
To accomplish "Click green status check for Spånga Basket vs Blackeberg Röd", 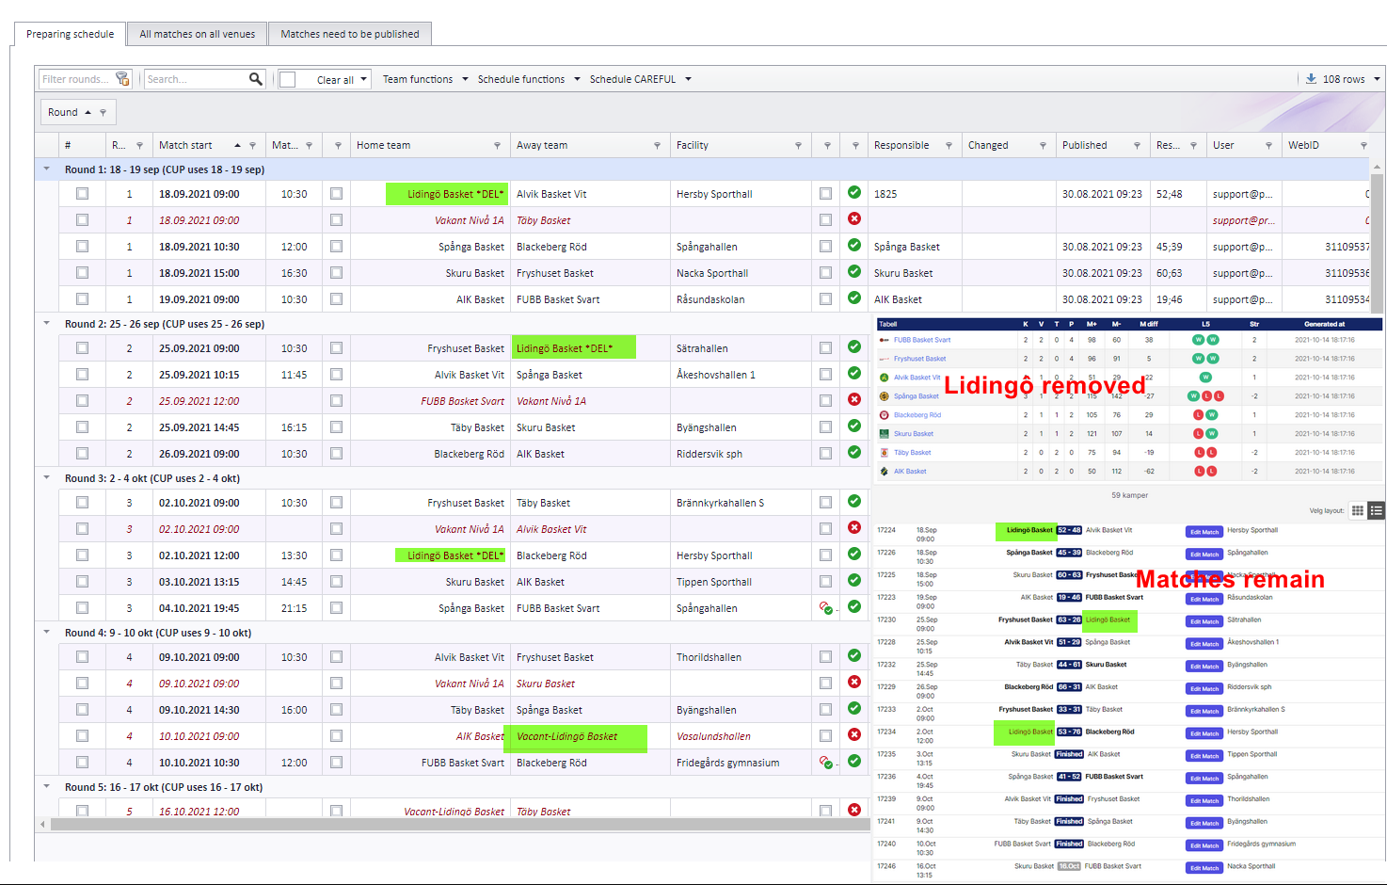I will (854, 245).
